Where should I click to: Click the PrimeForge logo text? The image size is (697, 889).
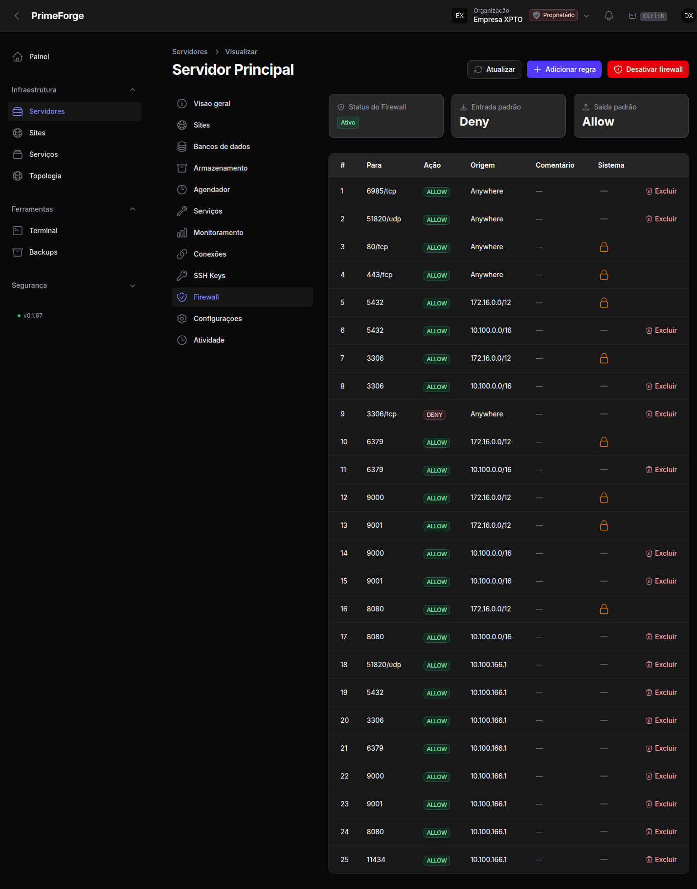(58, 16)
